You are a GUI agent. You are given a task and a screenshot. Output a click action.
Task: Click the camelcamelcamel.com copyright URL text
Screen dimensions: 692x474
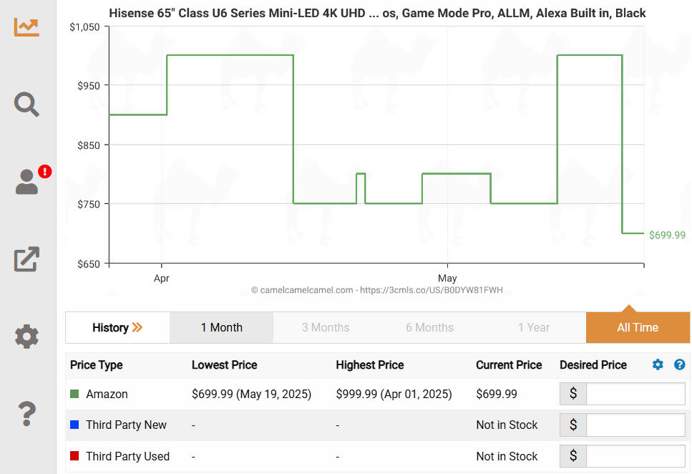pyautogui.click(x=377, y=290)
